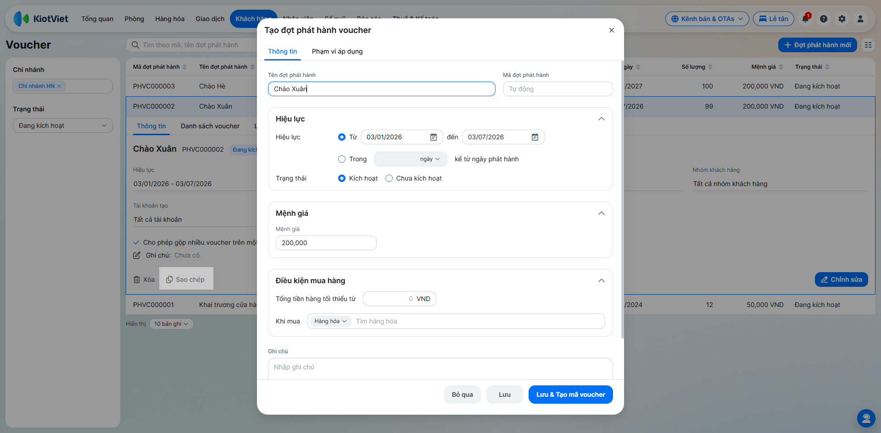Open the Danh sách voucher tab
This screenshot has width=881, height=433.
click(x=210, y=126)
